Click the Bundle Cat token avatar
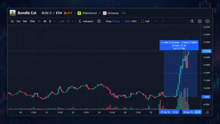Image resolution: width=220 pixels, height=124 pixels. (13, 13)
